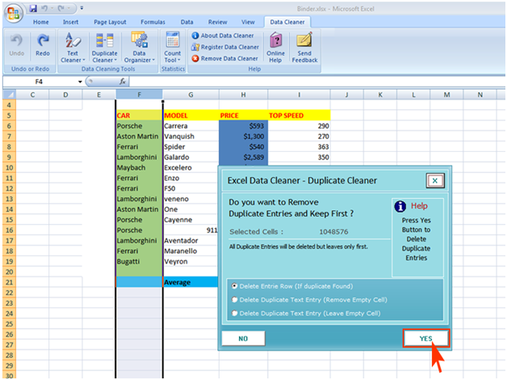Image resolution: width=507 pixels, height=380 pixels.
Task: Select row 5 header
Action: [9, 116]
